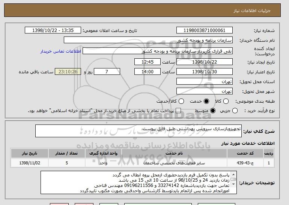Click the buyer organization name field
Image resolution: width=289 pixels, height=205 pixels.
coord(148,40)
